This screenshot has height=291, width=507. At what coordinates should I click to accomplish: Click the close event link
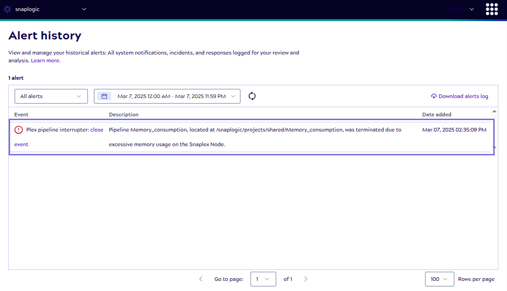click(x=97, y=130)
